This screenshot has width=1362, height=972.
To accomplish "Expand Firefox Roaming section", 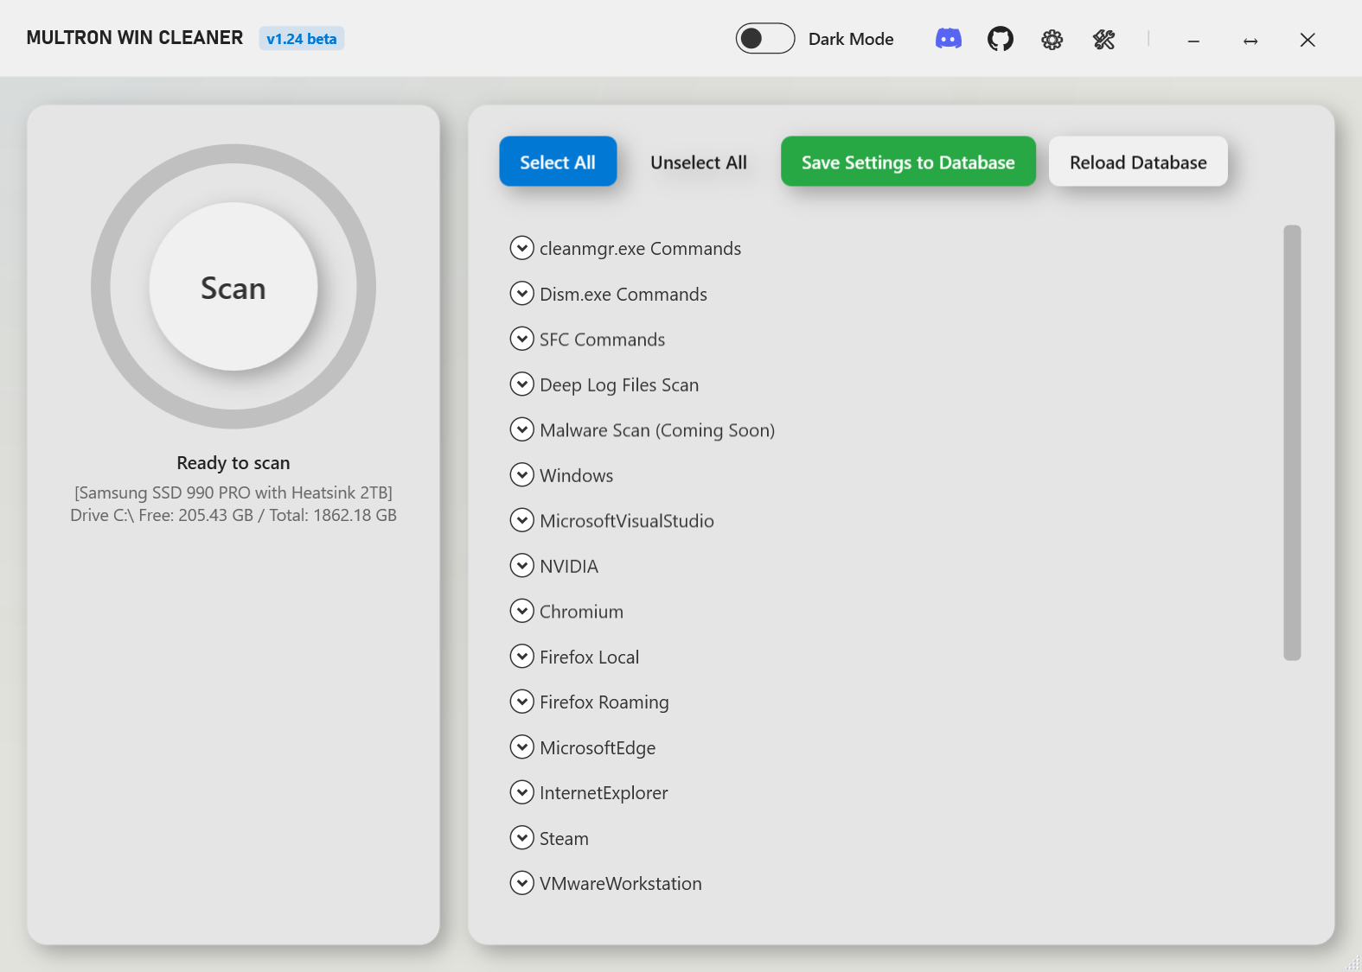I will [521, 702].
